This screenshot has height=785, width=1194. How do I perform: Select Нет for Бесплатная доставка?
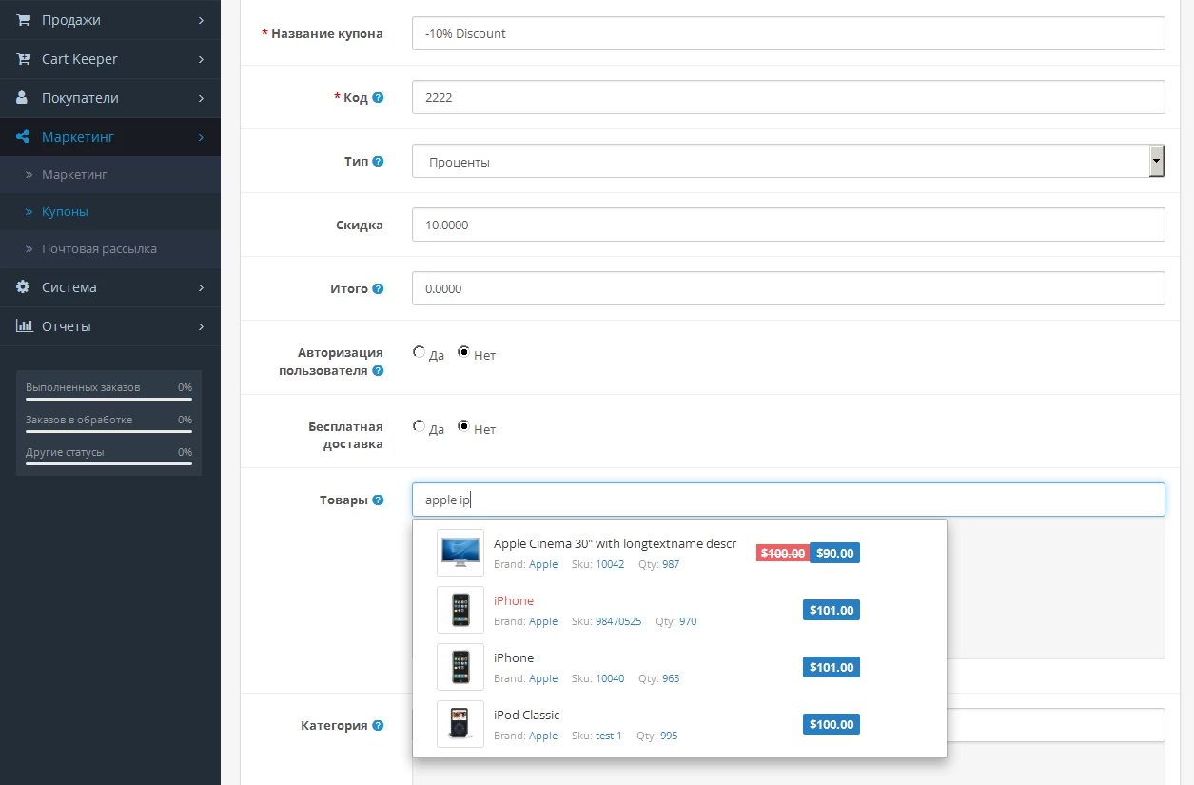tap(463, 426)
